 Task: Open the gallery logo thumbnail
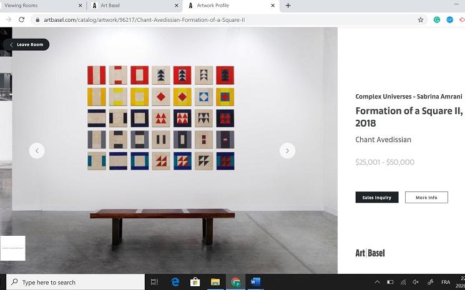pyautogui.click(x=12, y=248)
